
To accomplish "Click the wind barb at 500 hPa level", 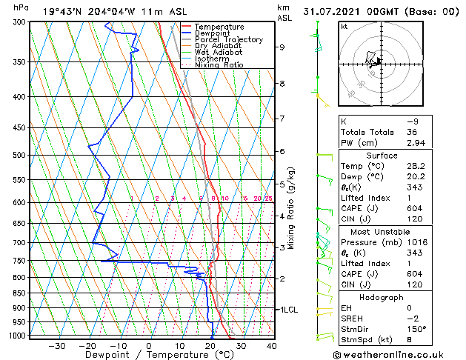I will (324, 158).
